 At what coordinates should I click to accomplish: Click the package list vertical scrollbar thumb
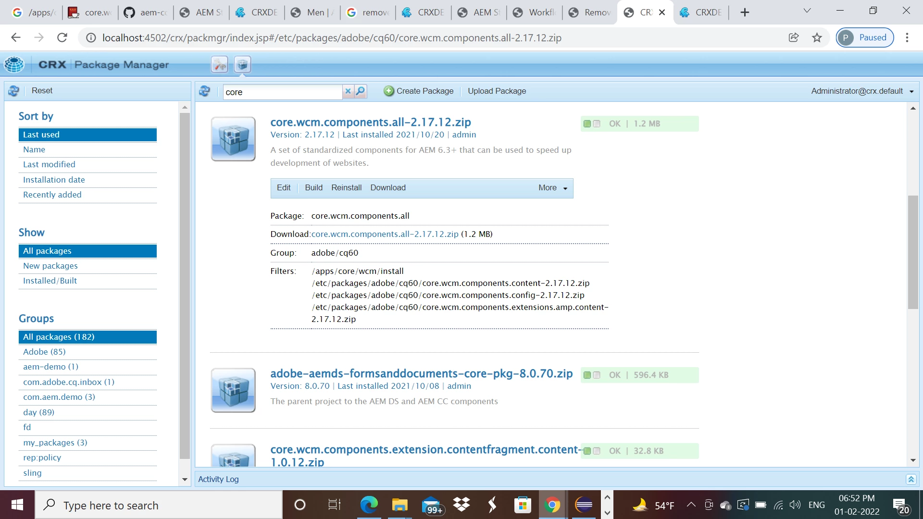912,252
